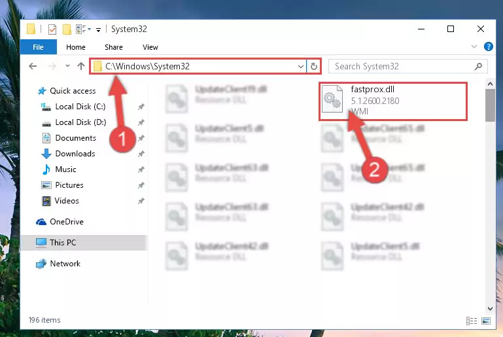Switch to the Share ribbon tab

pos(114,47)
